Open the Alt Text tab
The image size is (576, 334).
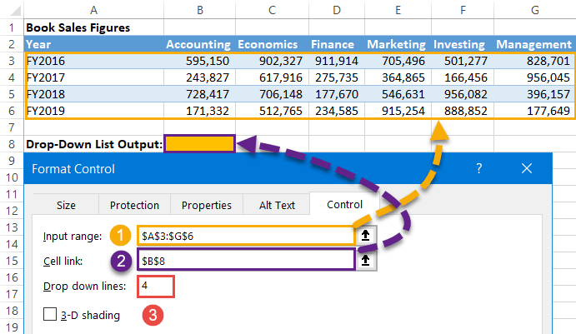click(x=277, y=205)
